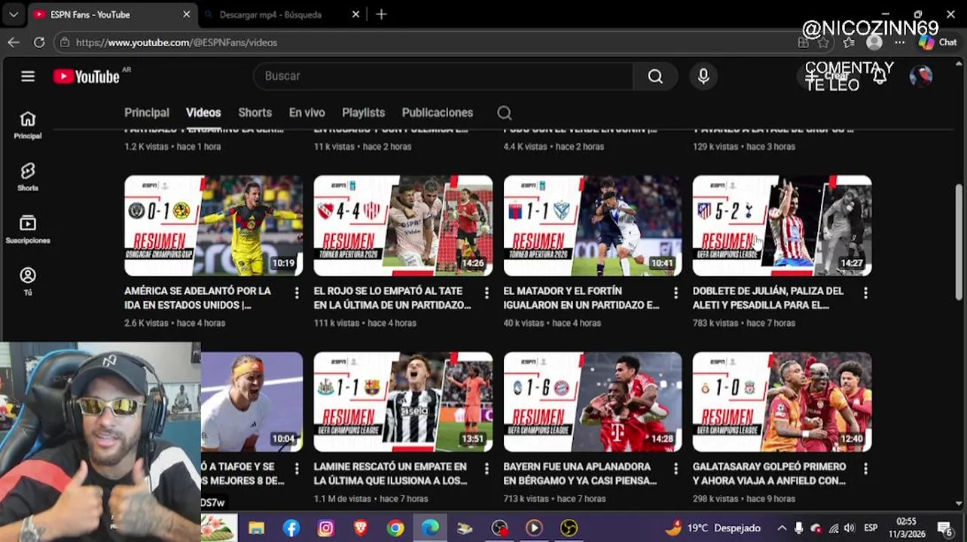Open options for Bayern fue una aplanadora video

click(x=676, y=468)
